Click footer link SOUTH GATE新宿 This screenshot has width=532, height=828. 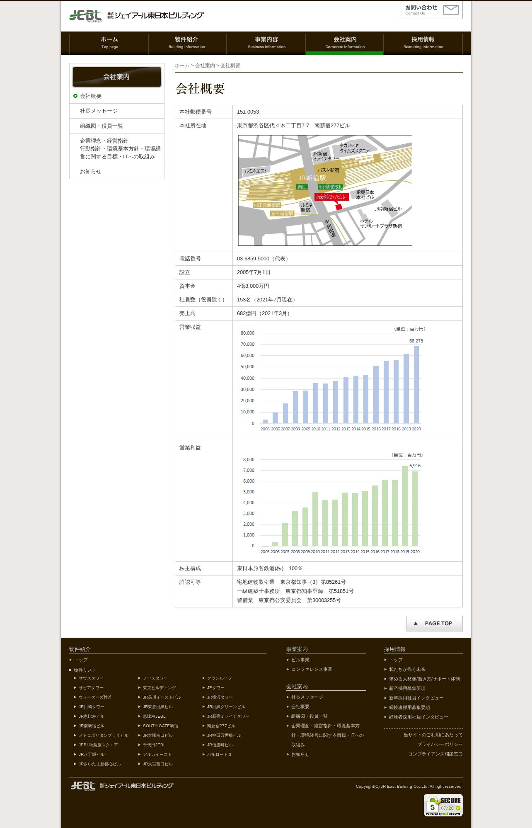click(161, 726)
